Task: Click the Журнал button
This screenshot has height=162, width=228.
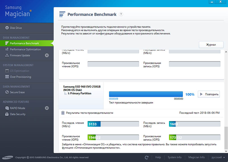Action: [x=211, y=45]
